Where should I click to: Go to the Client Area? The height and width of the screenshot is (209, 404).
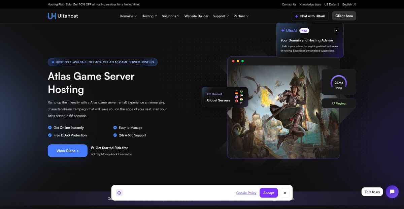click(x=344, y=16)
